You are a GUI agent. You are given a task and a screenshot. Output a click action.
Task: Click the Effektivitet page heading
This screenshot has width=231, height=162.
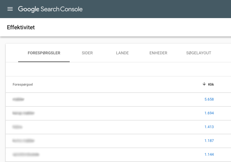pos(21,28)
